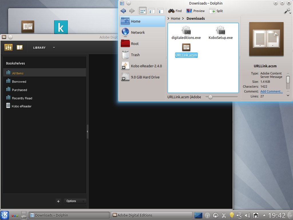Screen dimensions: 293x220
Task: Switch to reading view icon in Adobe Digital Editions
Action: (x=19, y=48)
